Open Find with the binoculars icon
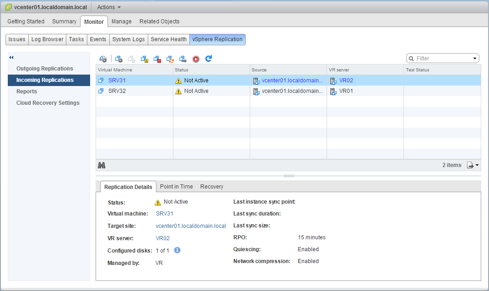 point(101,165)
